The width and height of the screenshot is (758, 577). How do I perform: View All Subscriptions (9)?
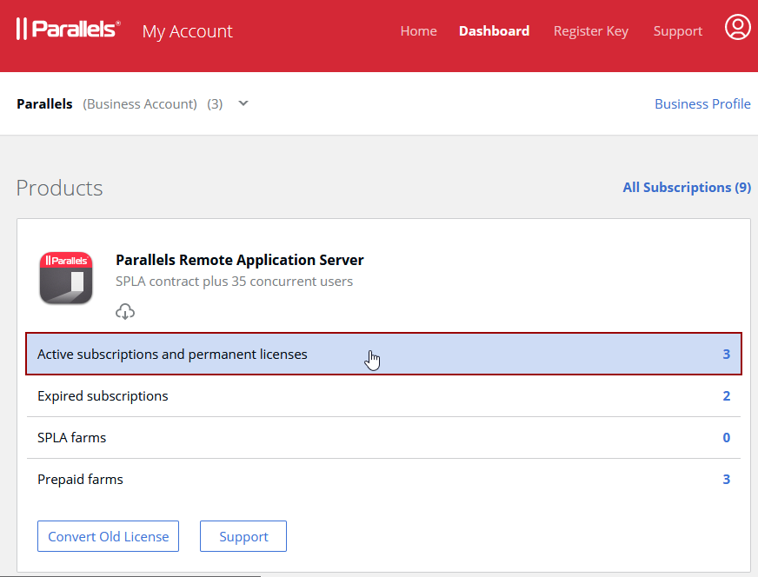click(x=686, y=188)
